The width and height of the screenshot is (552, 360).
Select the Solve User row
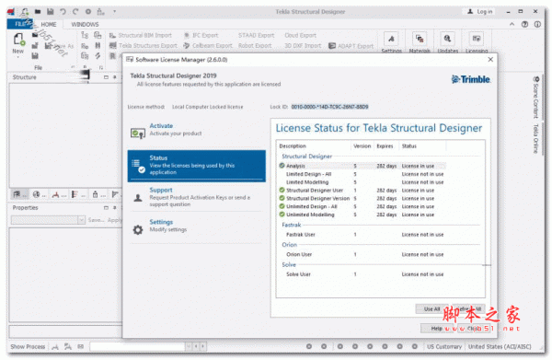[x=362, y=274]
